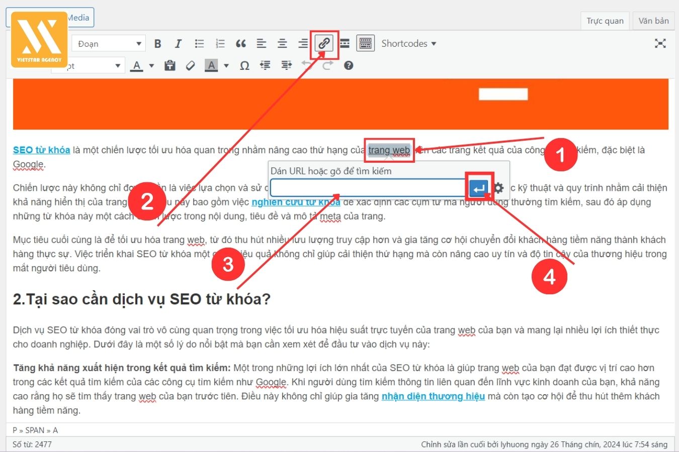Open the font size pt dropdown
The image size is (679, 452).
click(88, 66)
